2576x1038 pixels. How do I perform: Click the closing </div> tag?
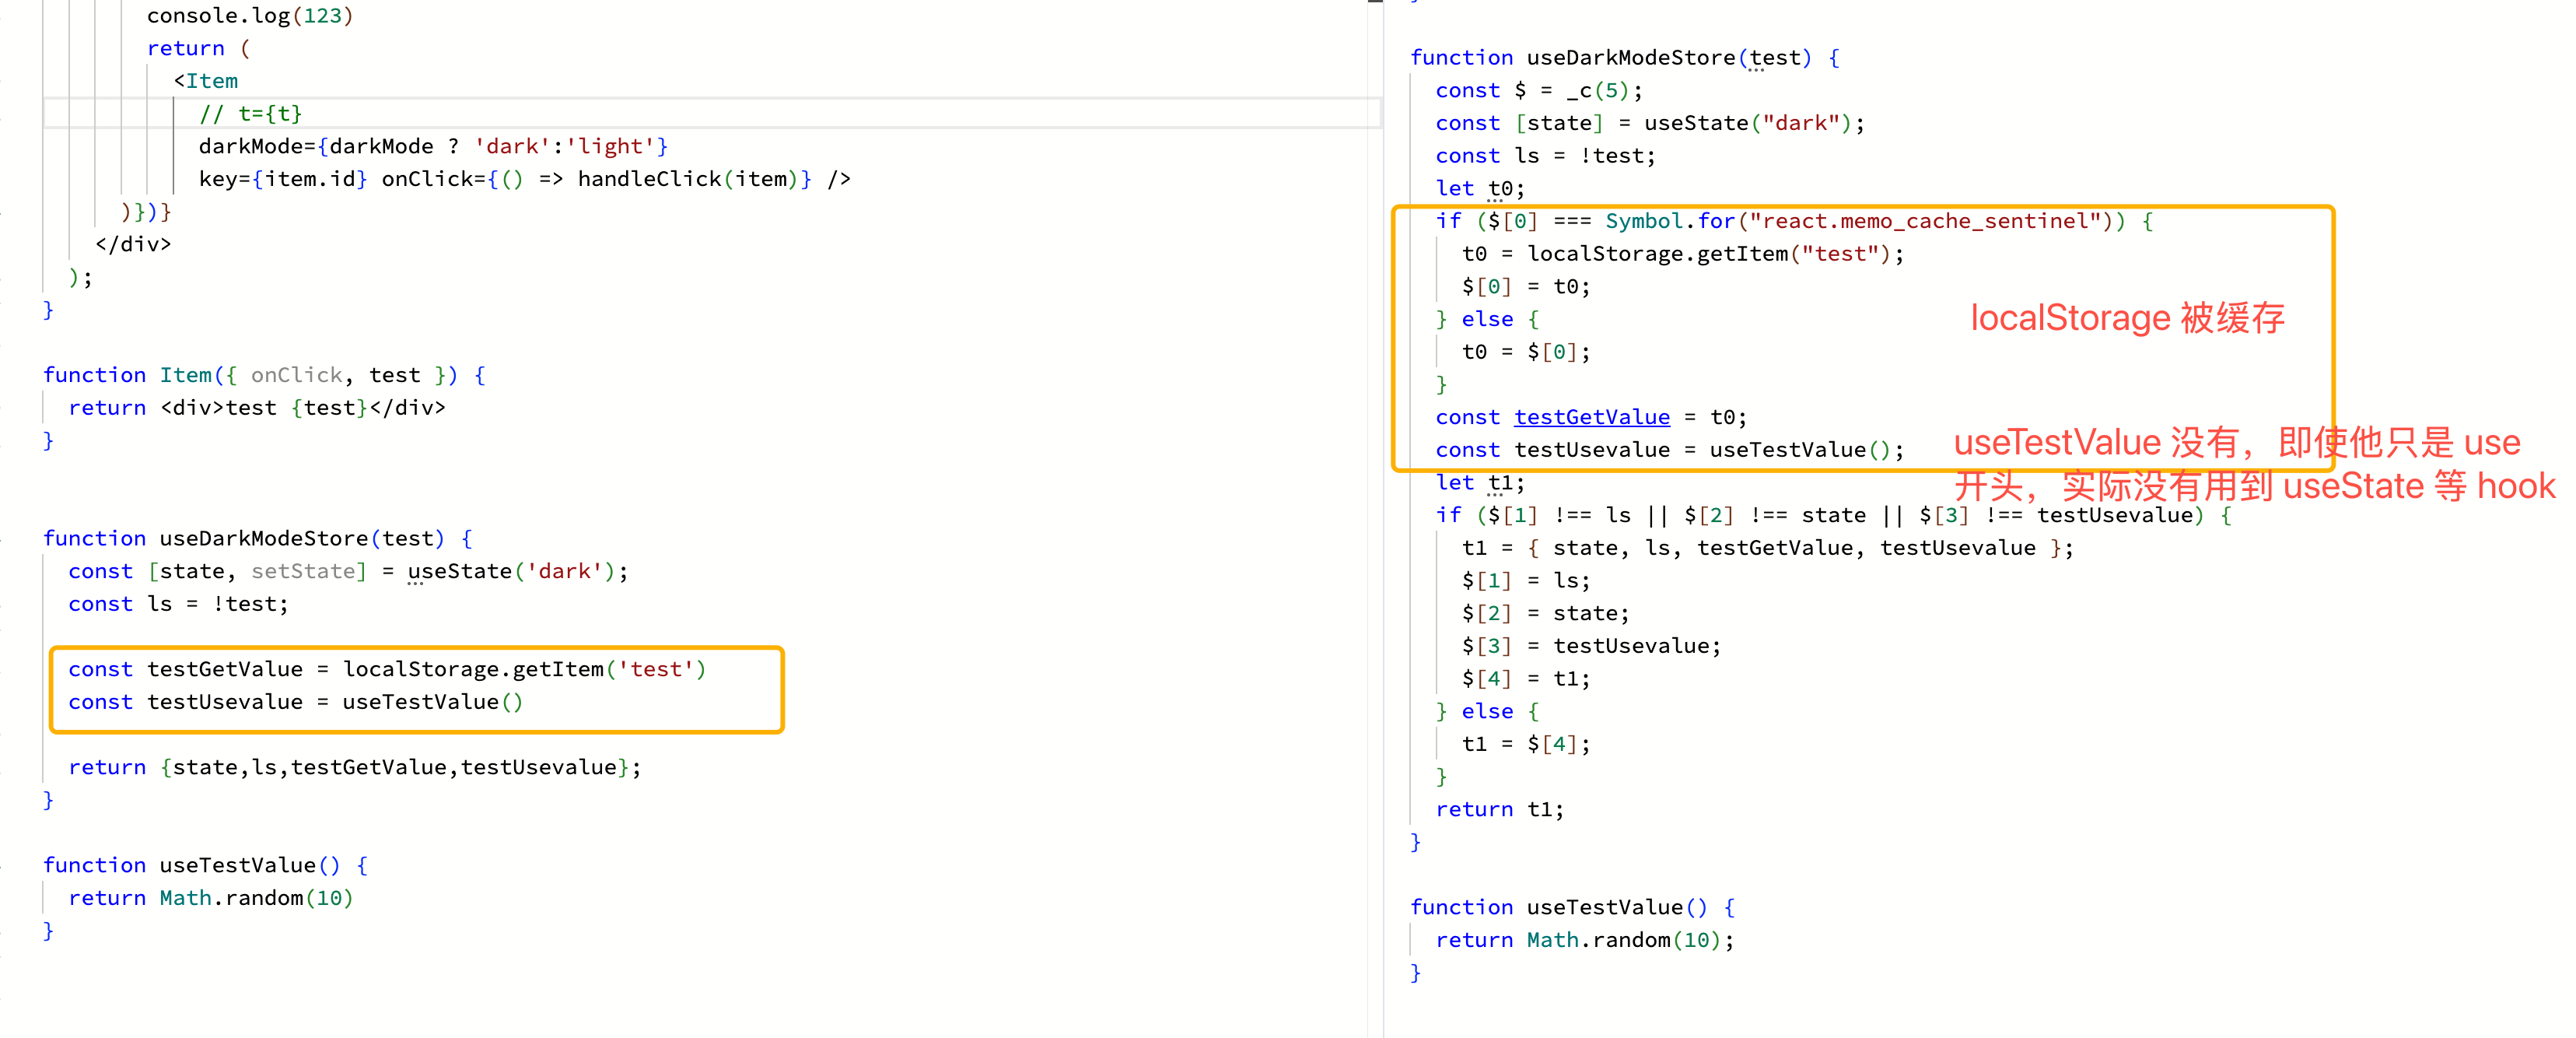pos(133,244)
